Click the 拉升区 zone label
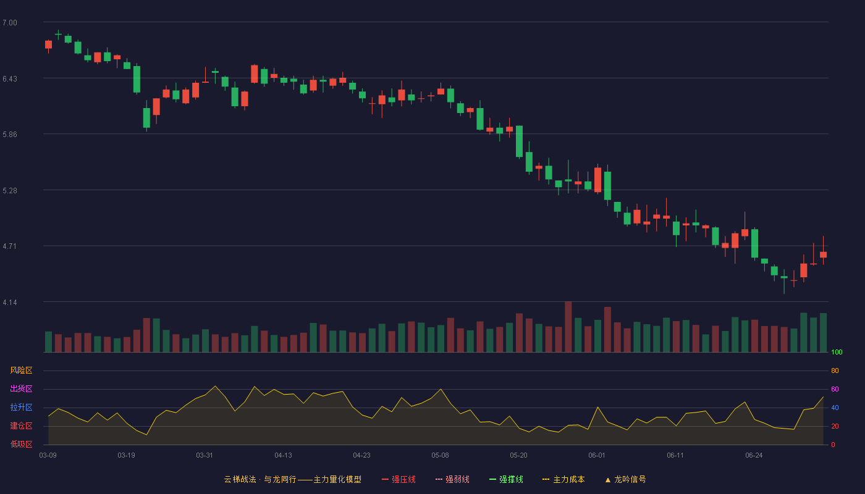 pyautogui.click(x=21, y=408)
